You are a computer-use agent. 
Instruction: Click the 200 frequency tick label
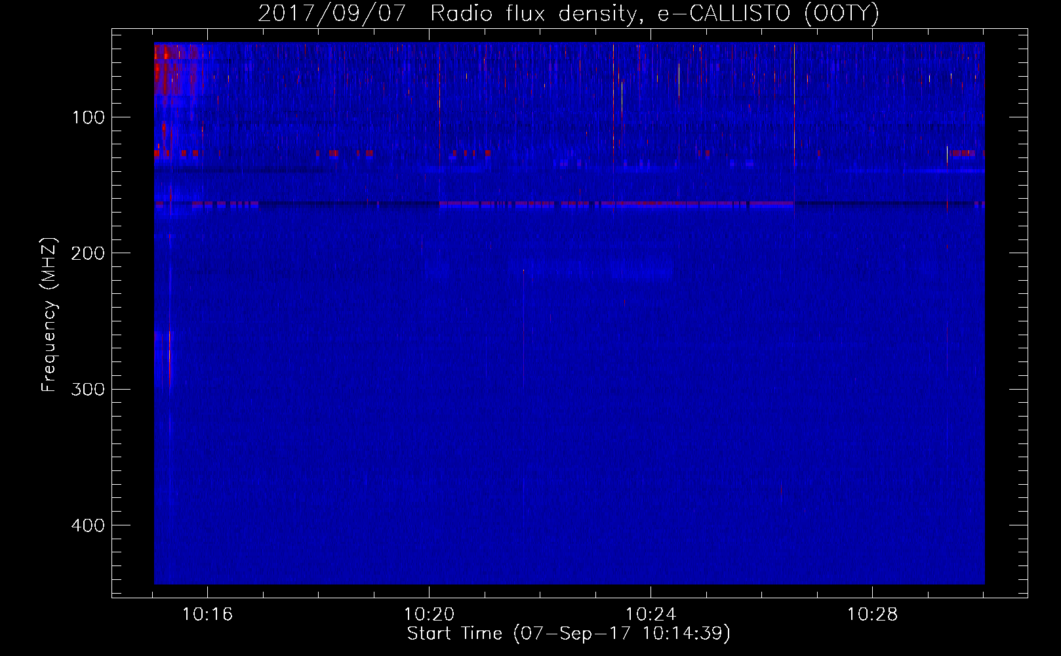click(x=87, y=253)
